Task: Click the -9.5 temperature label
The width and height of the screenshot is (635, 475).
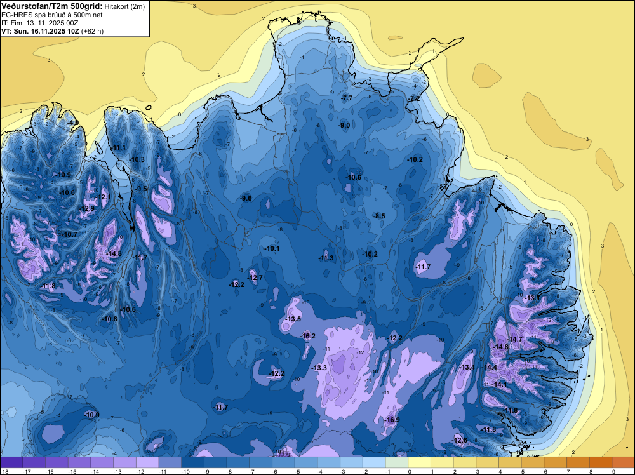Action: point(142,189)
